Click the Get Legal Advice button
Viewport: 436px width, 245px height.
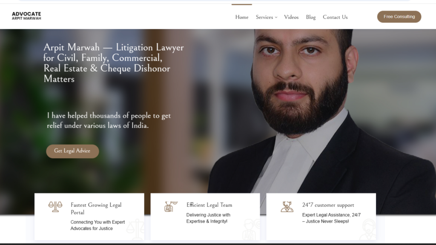(x=72, y=151)
